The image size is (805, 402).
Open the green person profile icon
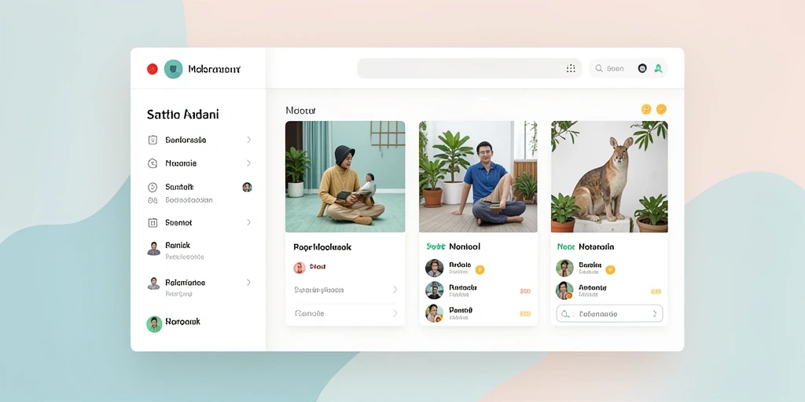[659, 68]
